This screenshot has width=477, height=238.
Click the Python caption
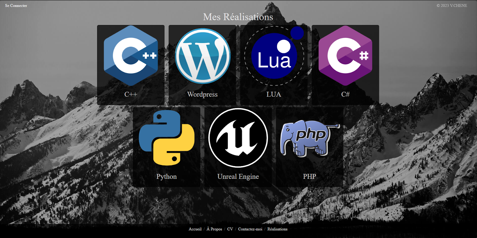point(167,176)
